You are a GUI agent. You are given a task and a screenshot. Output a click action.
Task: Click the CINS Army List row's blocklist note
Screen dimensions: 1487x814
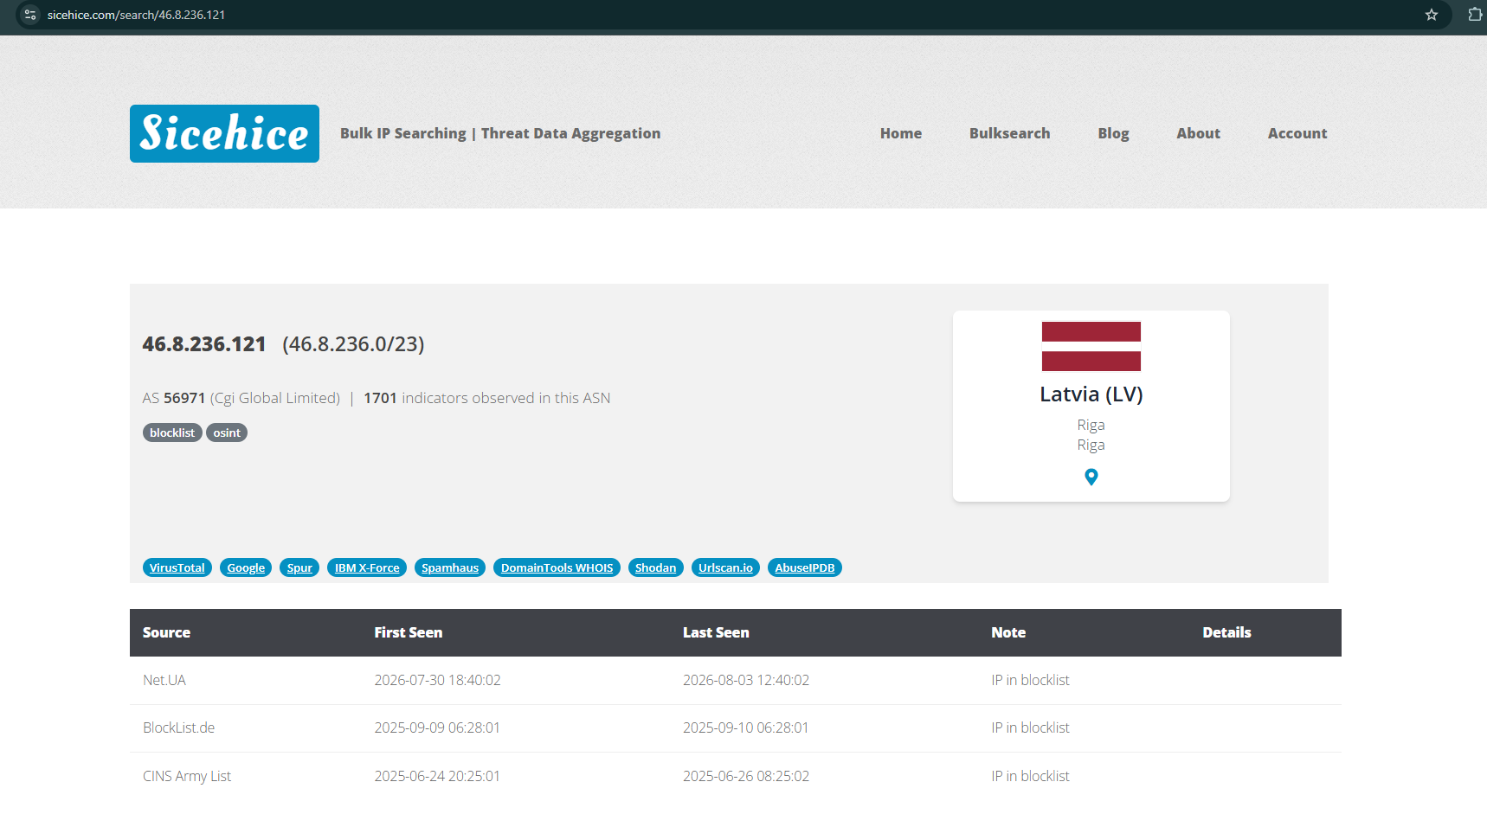point(1030,776)
